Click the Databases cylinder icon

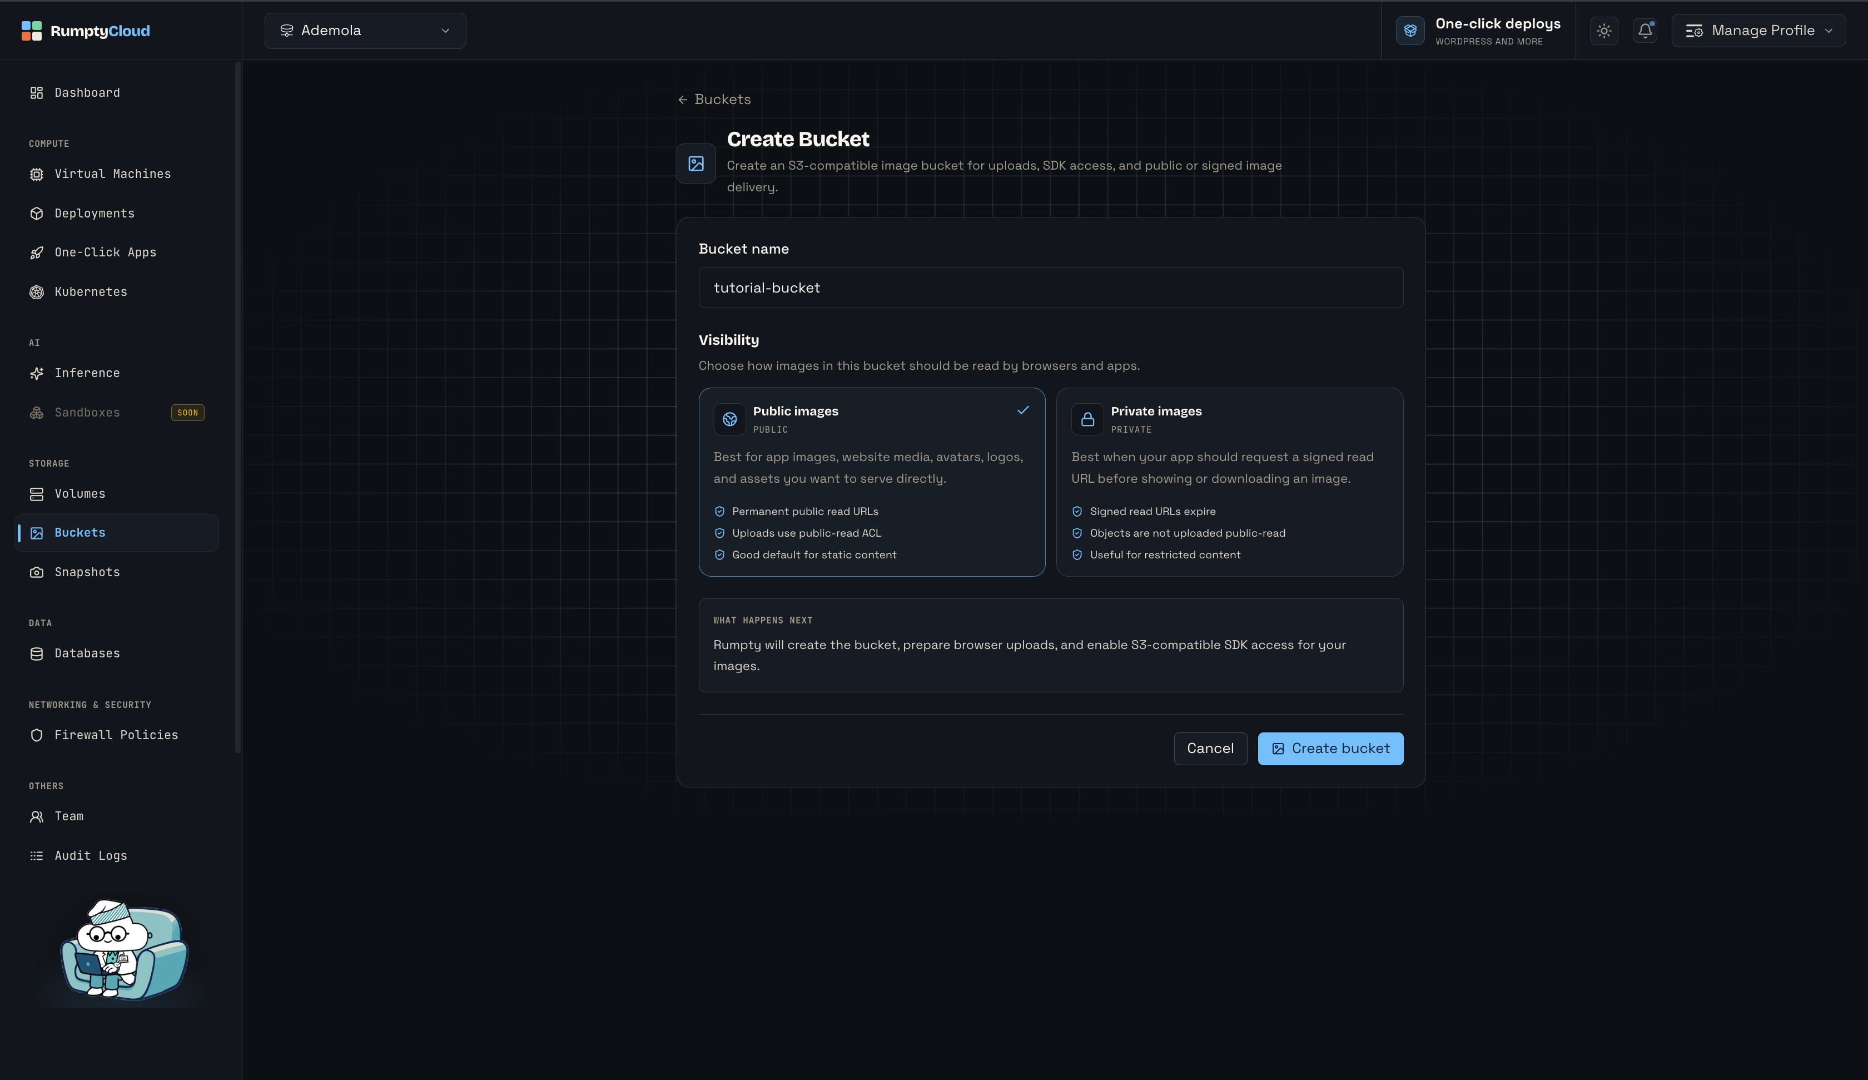pyautogui.click(x=36, y=653)
